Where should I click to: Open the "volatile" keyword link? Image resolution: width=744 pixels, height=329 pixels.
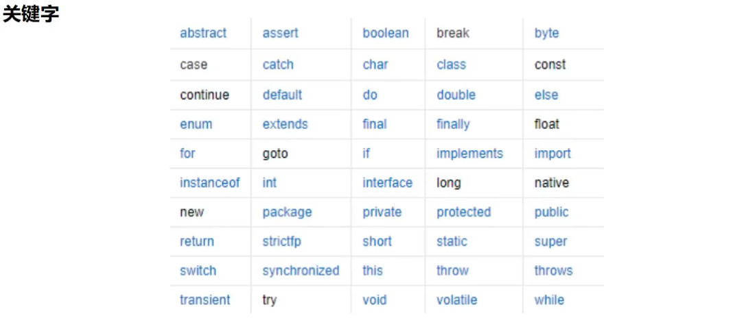(456, 300)
